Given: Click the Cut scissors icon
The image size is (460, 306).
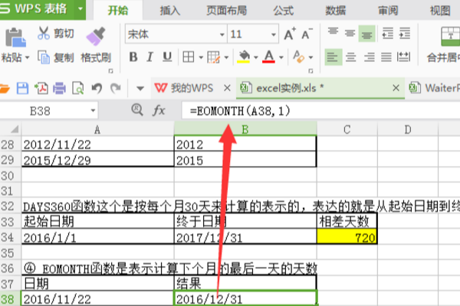Looking at the screenshot, I should [x=44, y=33].
